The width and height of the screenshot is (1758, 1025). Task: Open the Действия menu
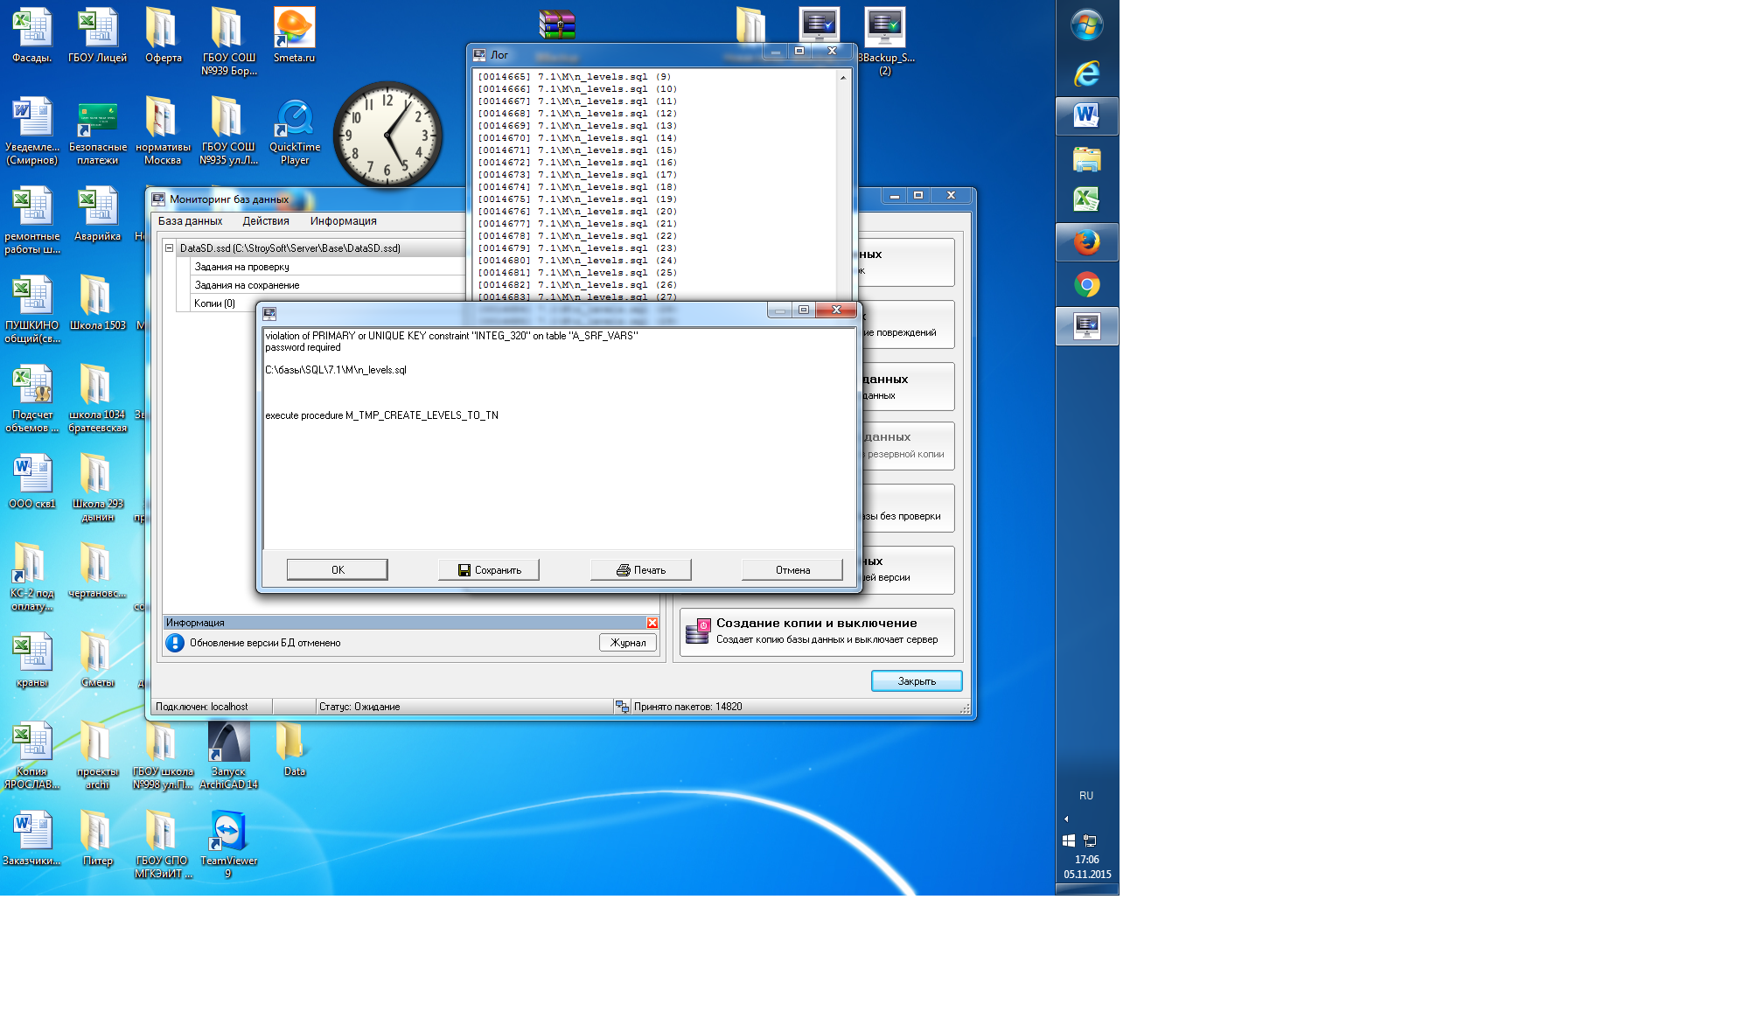tap(266, 221)
